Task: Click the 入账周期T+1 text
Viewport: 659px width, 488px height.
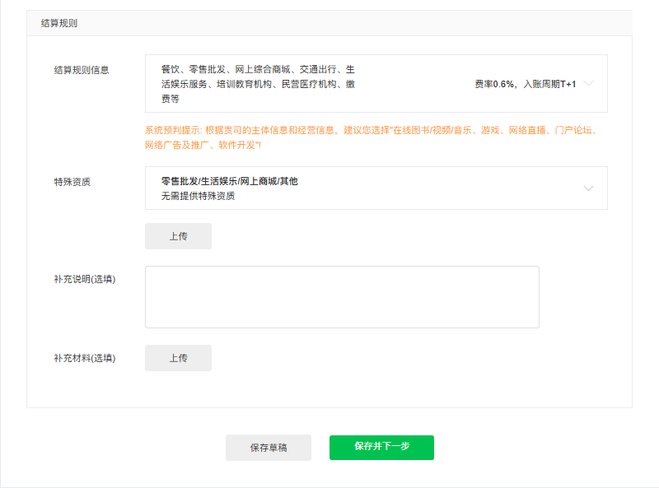Action: coord(549,84)
